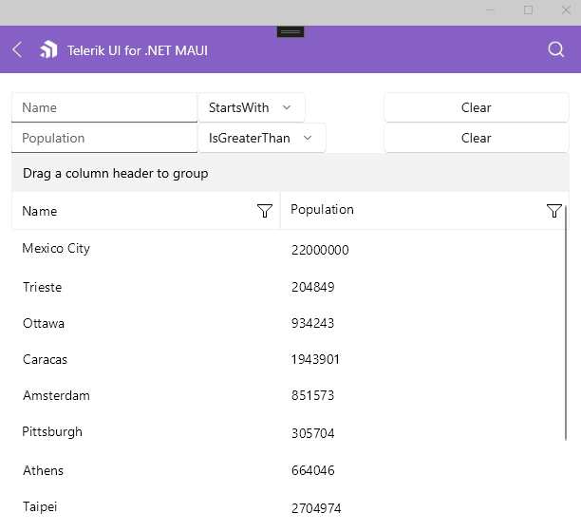
Task: Maximize the application window
Action: coord(528,10)
